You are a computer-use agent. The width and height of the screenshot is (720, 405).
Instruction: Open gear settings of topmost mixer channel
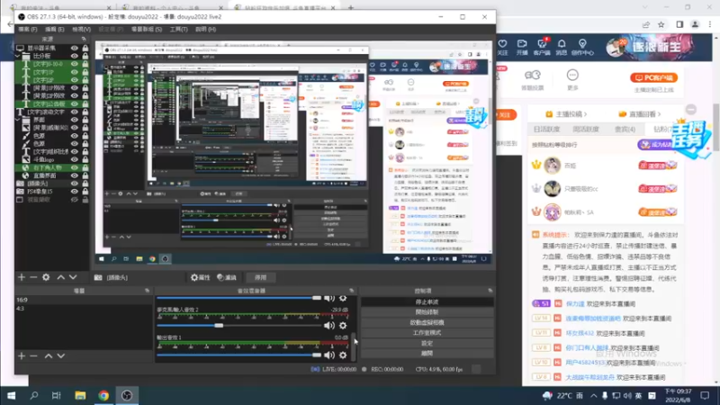pos(343,299)
